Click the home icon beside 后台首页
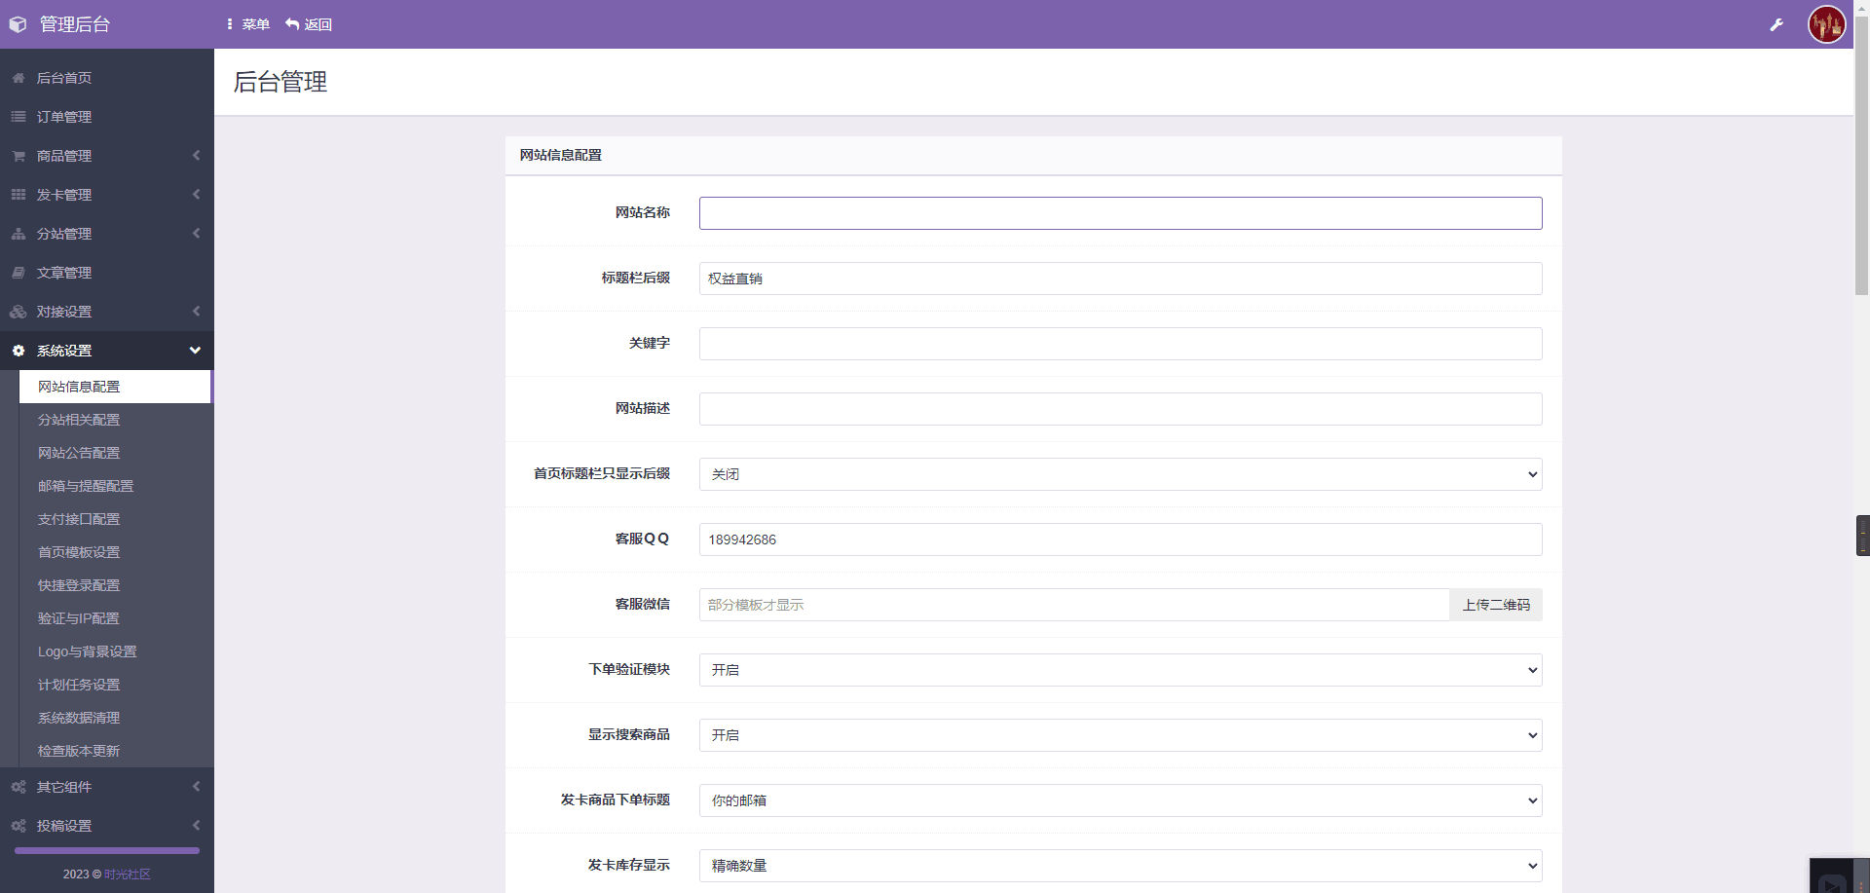1870x893 pixels. point(17,78)
